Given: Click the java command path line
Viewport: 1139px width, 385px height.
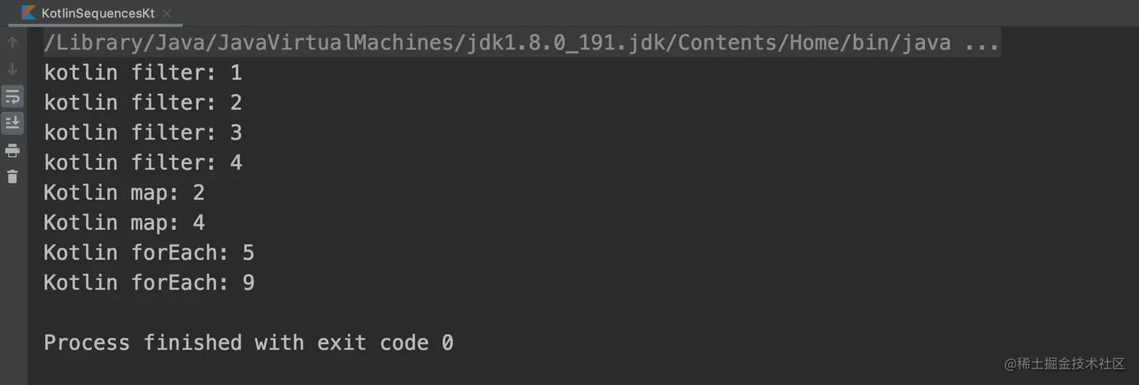Looking at the screenshot, I should [497, 43].
